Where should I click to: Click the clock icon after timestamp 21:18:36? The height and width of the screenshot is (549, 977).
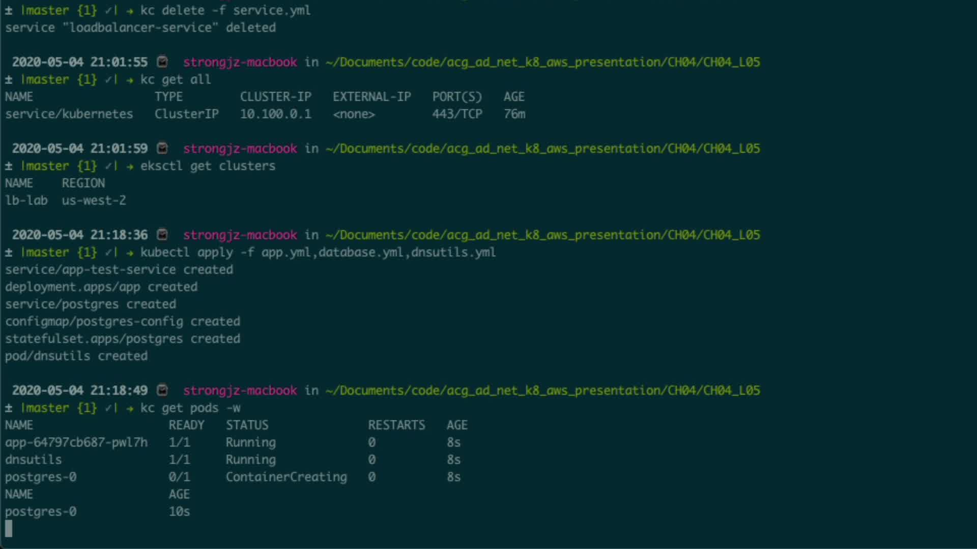pyautogui.click(x=162, y=235)
